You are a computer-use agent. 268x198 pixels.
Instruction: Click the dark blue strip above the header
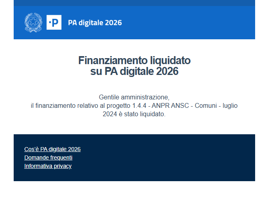[x=134, y=3]
